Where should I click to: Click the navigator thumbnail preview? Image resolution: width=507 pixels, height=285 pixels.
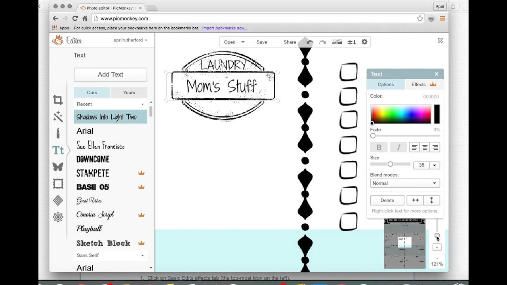pyautogui.click(x=404, y=243)
